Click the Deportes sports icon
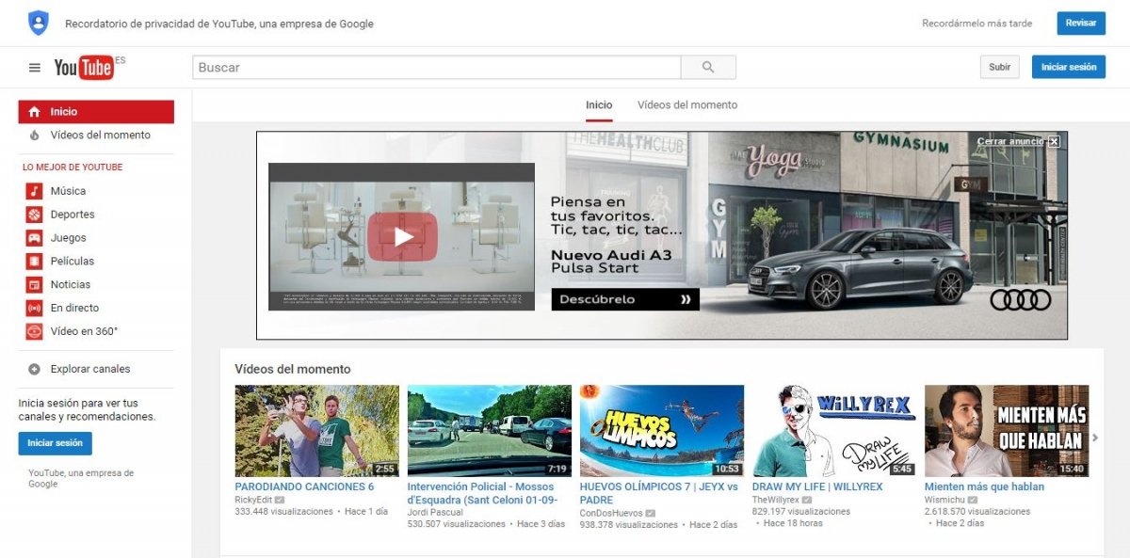This screenshot has height=558, width=1130. 34,215
